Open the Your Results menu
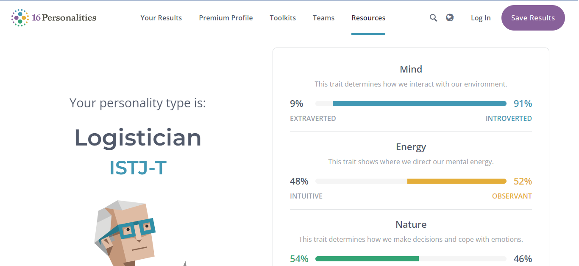579x266 pixels. pyautogui.click(x=161, y=18)
